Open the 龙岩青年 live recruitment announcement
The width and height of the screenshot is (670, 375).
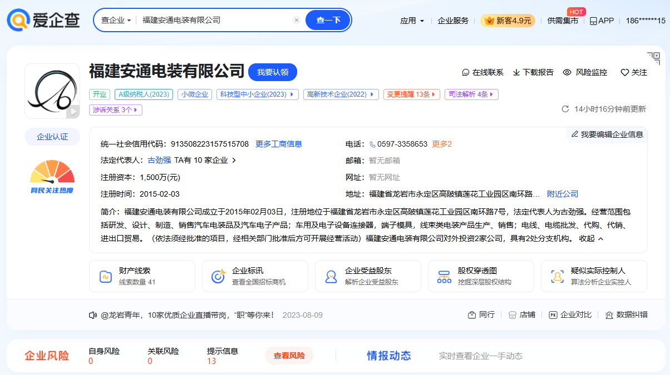click(187, 315)
